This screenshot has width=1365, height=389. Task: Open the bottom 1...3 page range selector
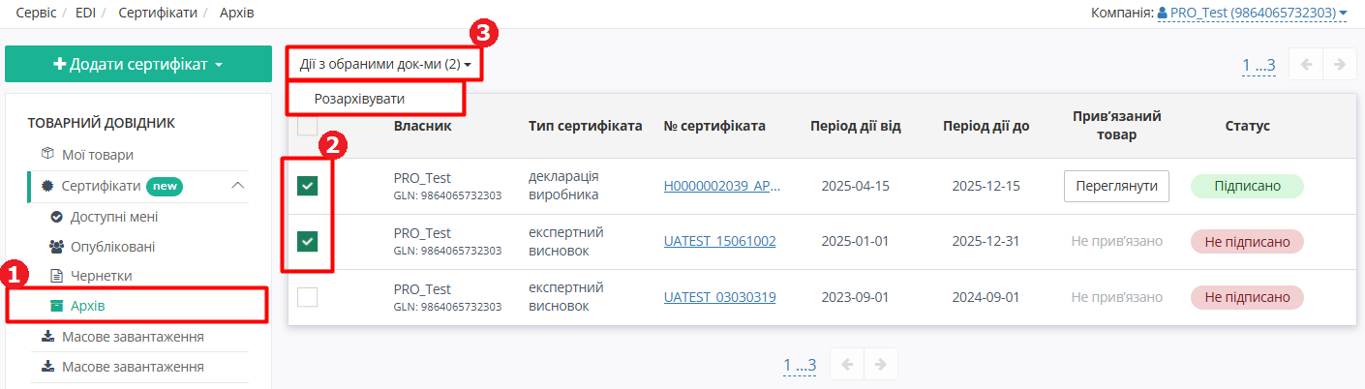(800, 365)
